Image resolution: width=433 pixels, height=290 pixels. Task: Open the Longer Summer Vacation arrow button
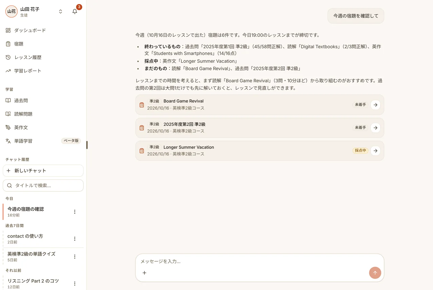375,151
